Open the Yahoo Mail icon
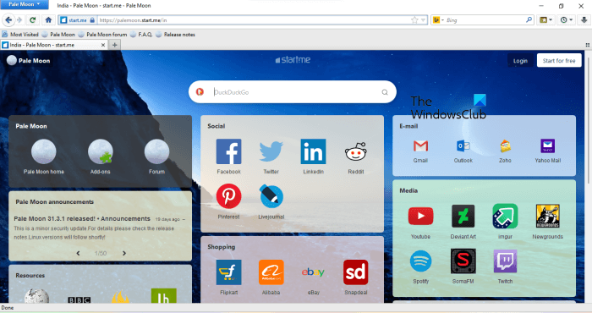Screen dimensions: 592x313 (547, 146)
